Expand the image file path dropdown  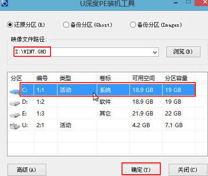[x=155, y=52]
